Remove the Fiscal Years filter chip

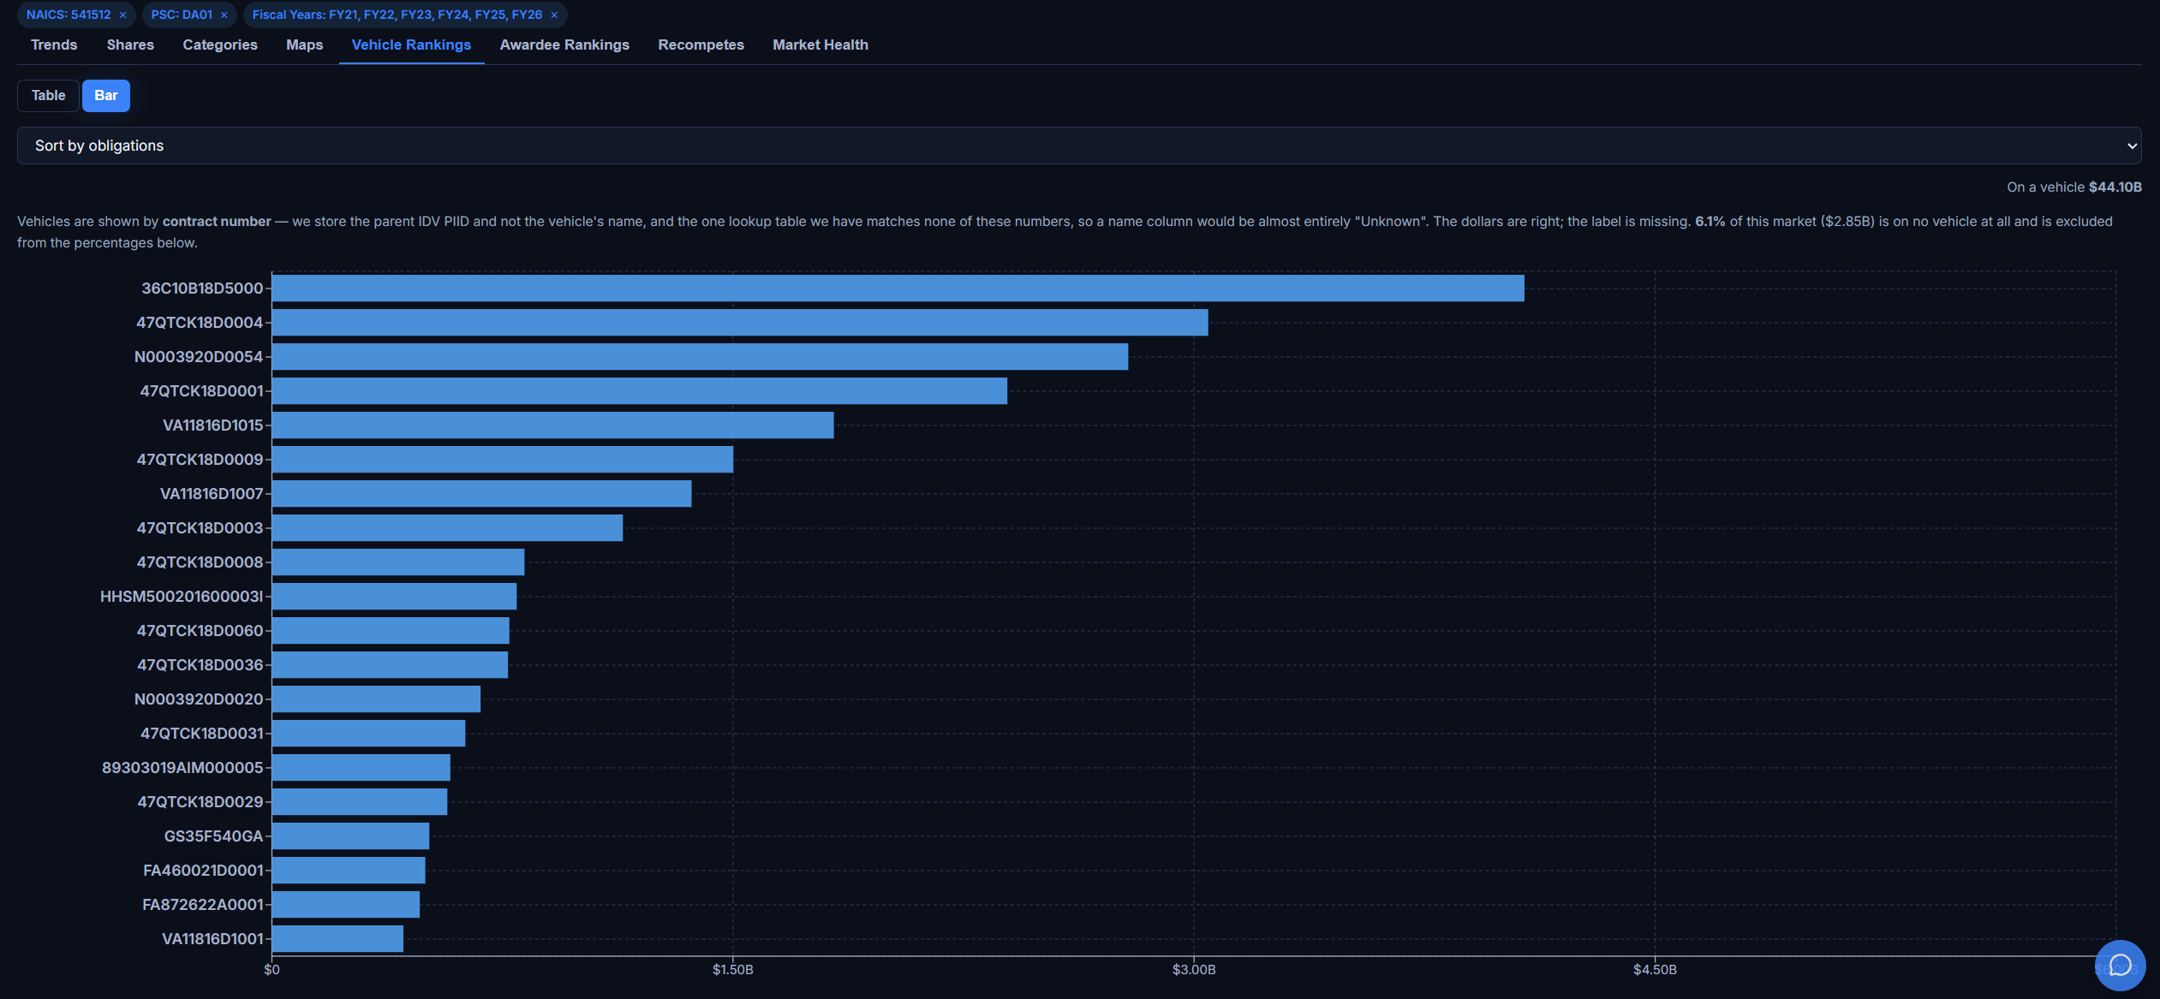(554, 15)
